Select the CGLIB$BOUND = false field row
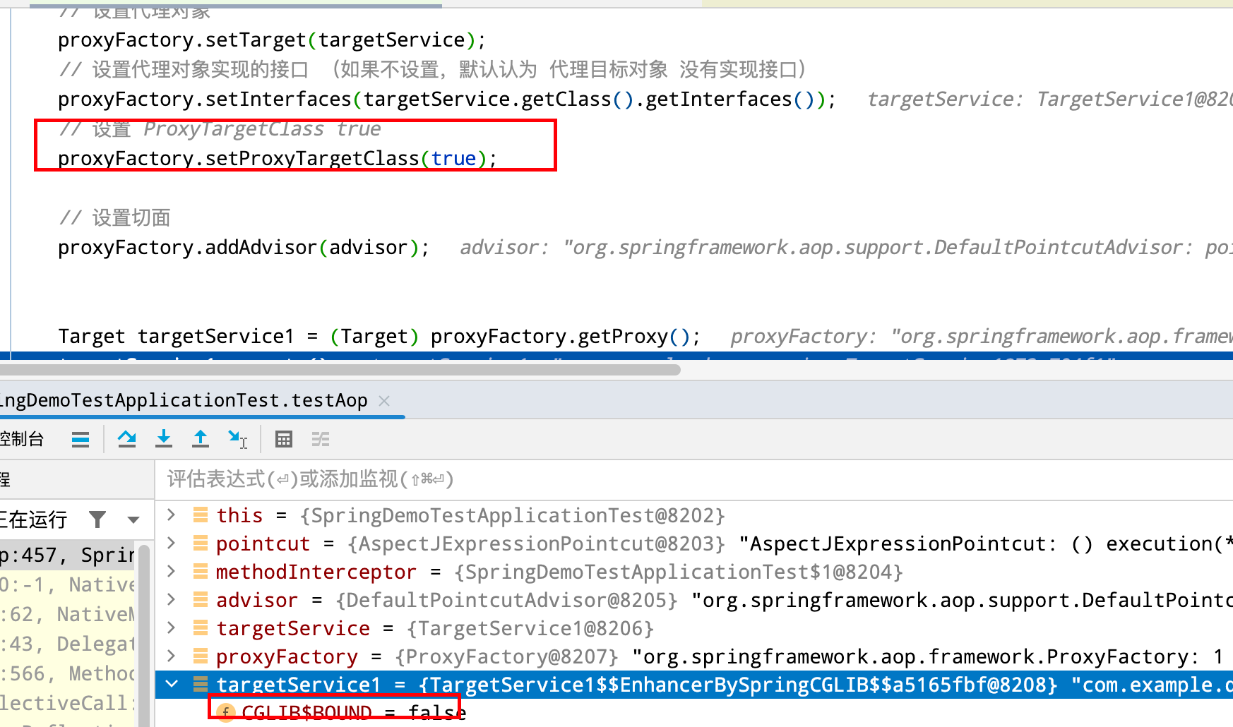The height and width of the screenshot is (727, 1233). click(x=694, y=713)
